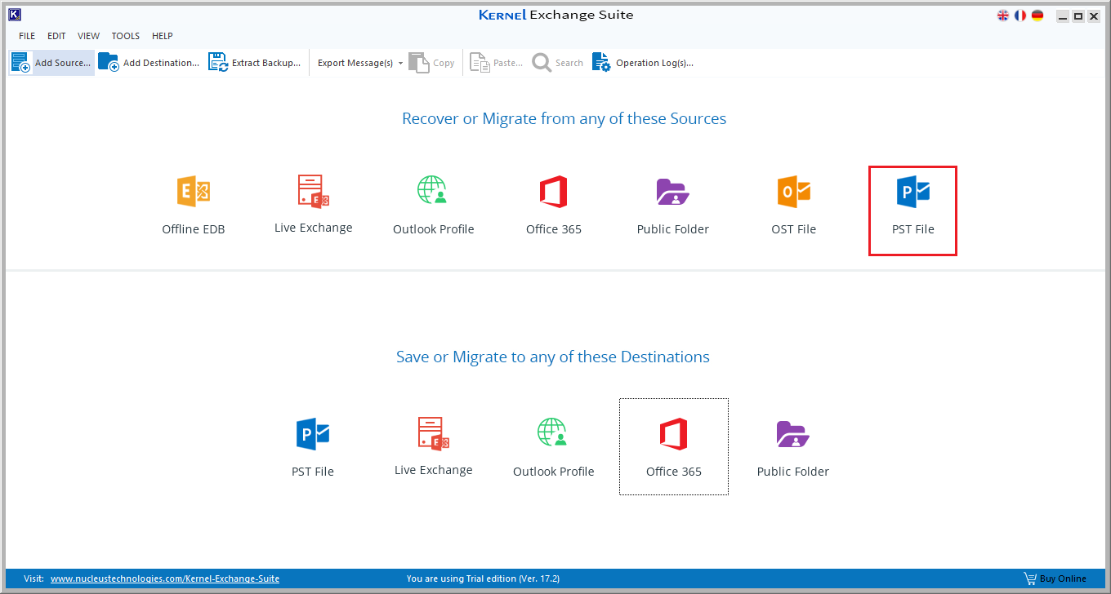
Task: Open nucleustechnologies.com Kernel-Exchange-Suite link
Action: (x=165, y=578)
